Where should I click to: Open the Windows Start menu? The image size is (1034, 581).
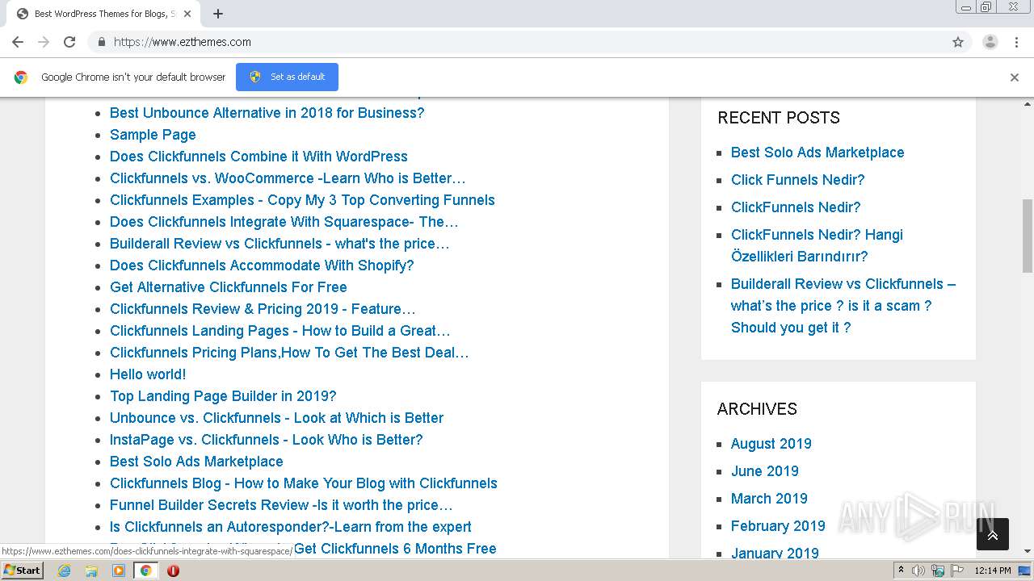point(23,571)
